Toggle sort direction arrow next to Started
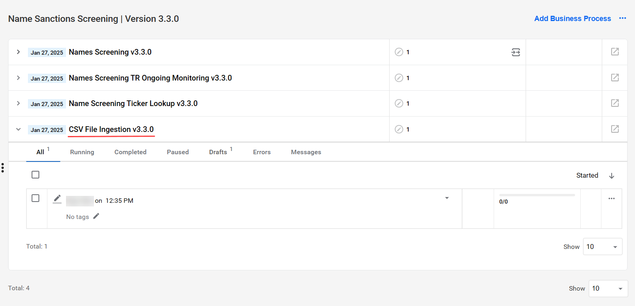Viewport: 635px width, 306px height. pos(612,176)
